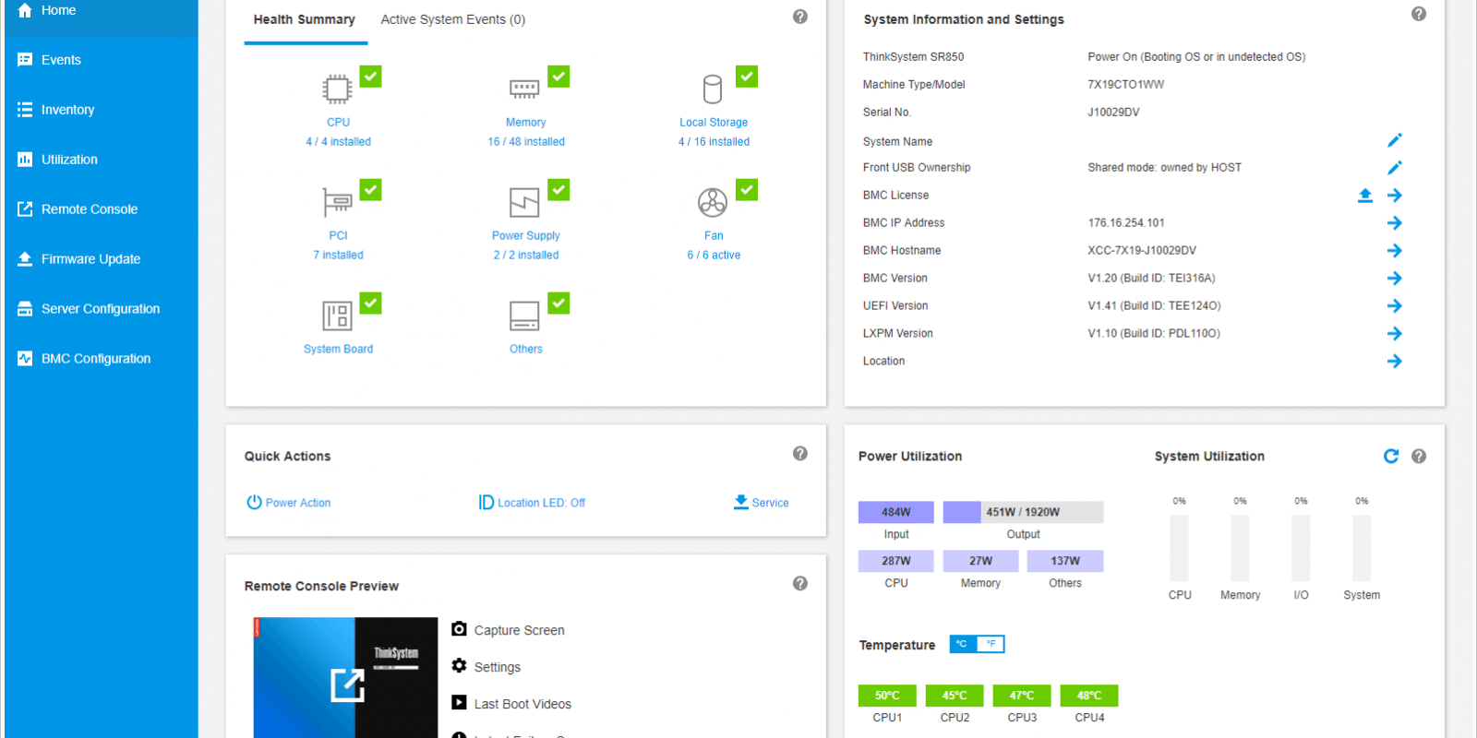Click CPU4 temperature 48°C indicator
This screenshot has height=738, width=1477.
(x=1089, y=696)
